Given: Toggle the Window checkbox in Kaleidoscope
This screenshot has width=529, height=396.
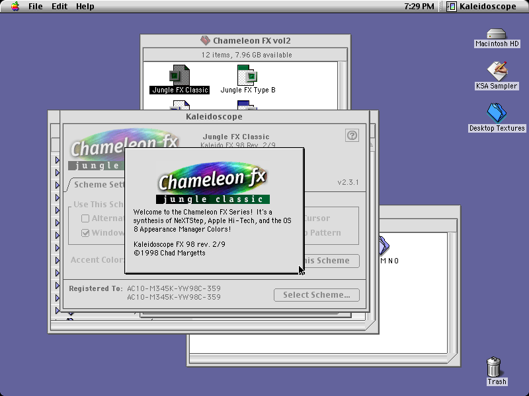Looking at the screenshot, I should [85, 233].
